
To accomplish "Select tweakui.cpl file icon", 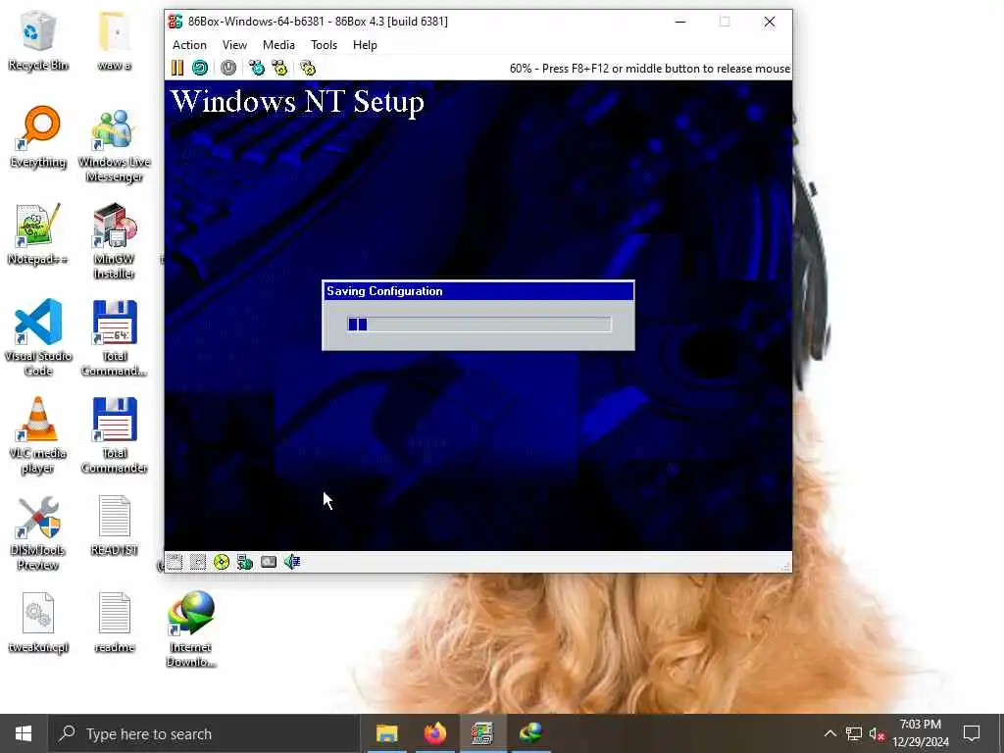I will (38, 623).
